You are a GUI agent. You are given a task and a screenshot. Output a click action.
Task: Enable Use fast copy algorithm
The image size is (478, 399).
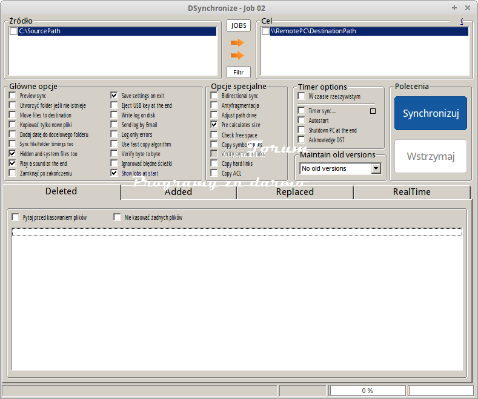[x=114, y=144]
